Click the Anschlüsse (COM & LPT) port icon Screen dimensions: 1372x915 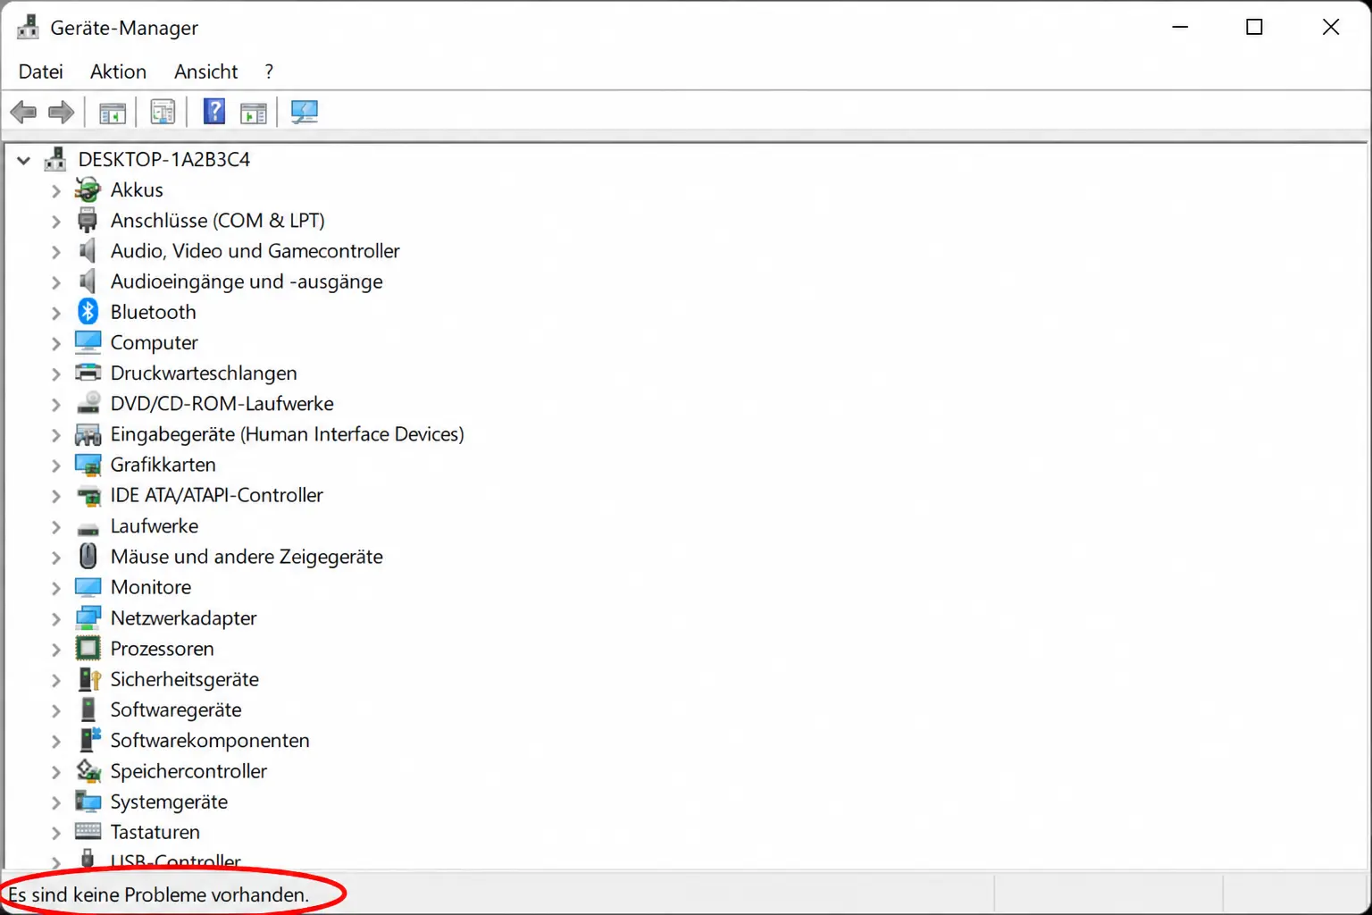tap(88, 220)
